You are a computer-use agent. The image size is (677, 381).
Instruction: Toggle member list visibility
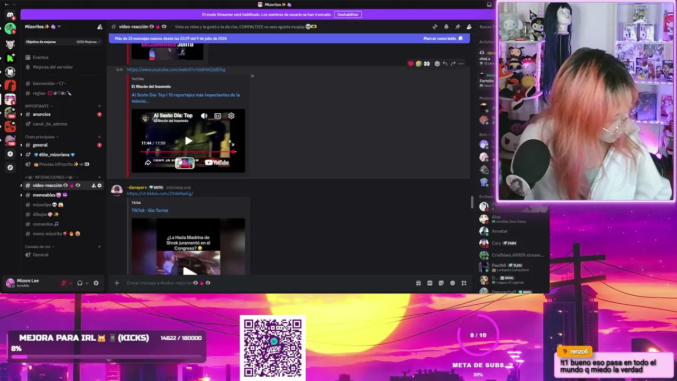[x=469, y=26]
